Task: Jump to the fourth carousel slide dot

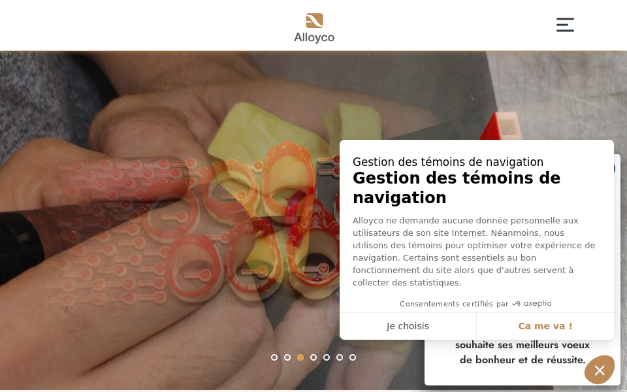Action: click(x=313, y=357)
